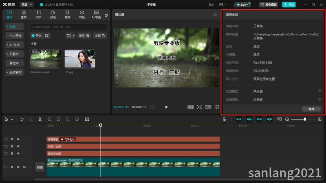Lock the 讲师：三郎 text track
The image size is (326, 183).
pos(12,146)
